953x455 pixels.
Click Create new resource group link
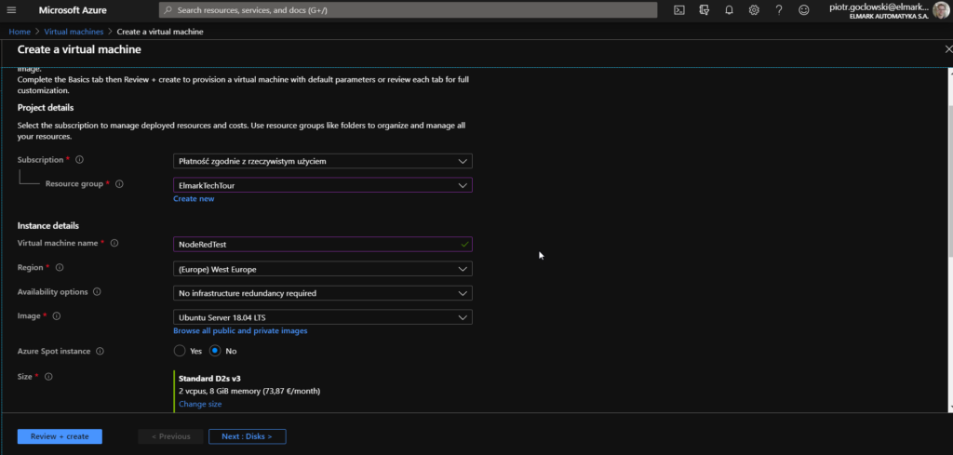(194, 198)
